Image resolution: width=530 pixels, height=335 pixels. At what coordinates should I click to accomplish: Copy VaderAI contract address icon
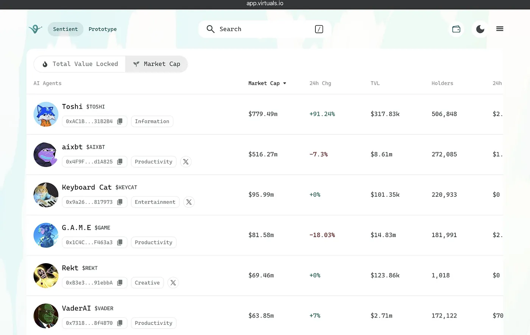click(120, 323)
